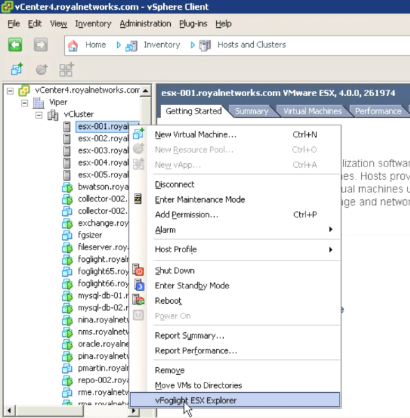Click horizontal scrollbar left arrow in tree
Image resolution: width=410 pixels, height=418 pixels.
click(9, 410)
